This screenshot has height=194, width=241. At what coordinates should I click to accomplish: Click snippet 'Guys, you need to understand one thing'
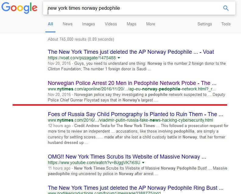pos(137,66)
